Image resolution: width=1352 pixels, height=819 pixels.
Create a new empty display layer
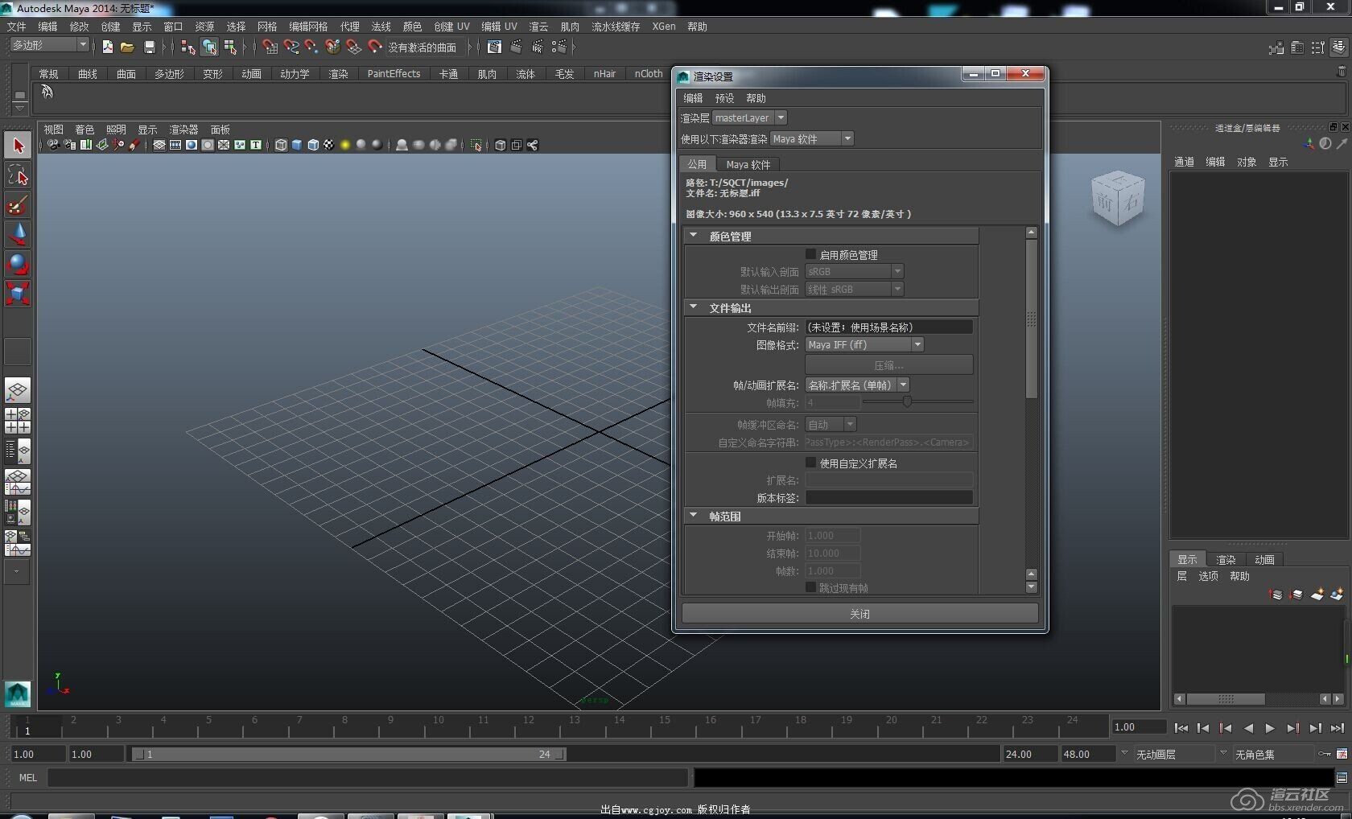(x=1317, y=595)
